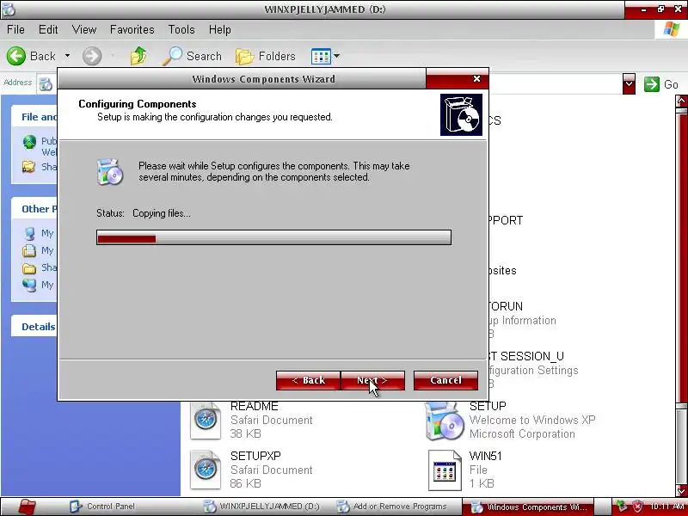Click the Start button on taskbar
This screenshot has height=516, width=688.
coord(28,507)
